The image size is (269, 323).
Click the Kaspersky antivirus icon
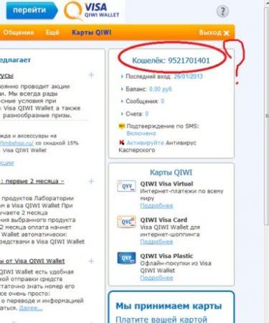tap(122, 143)
